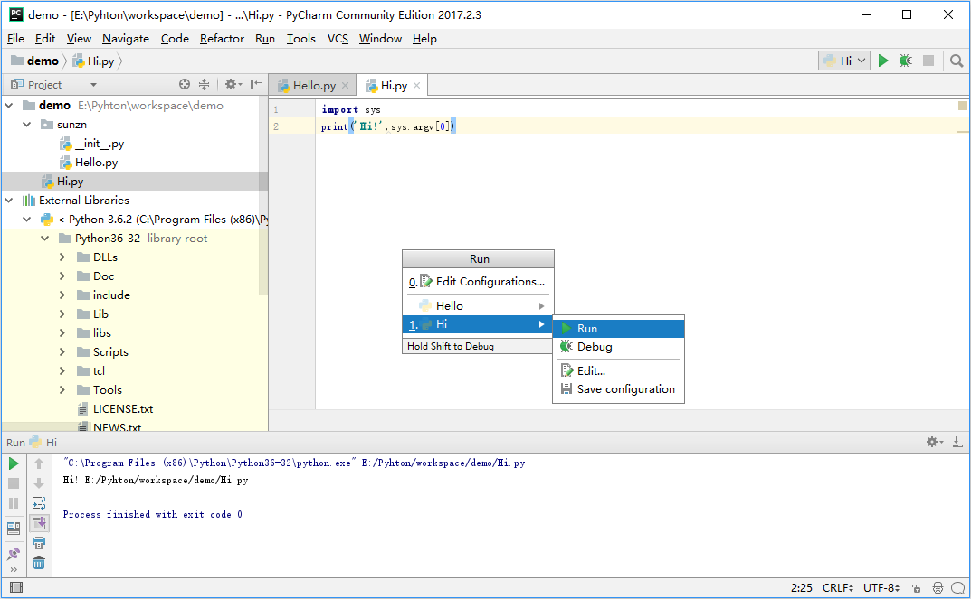Change UTF-8 file encoding
The height and width of the screenshot is (599, 971).
point(881,588)
